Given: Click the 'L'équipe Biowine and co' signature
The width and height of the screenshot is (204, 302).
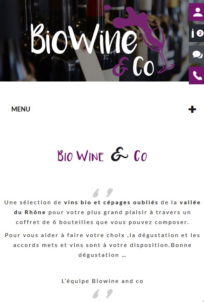Looking at the screenshot, I should (102, 281).
